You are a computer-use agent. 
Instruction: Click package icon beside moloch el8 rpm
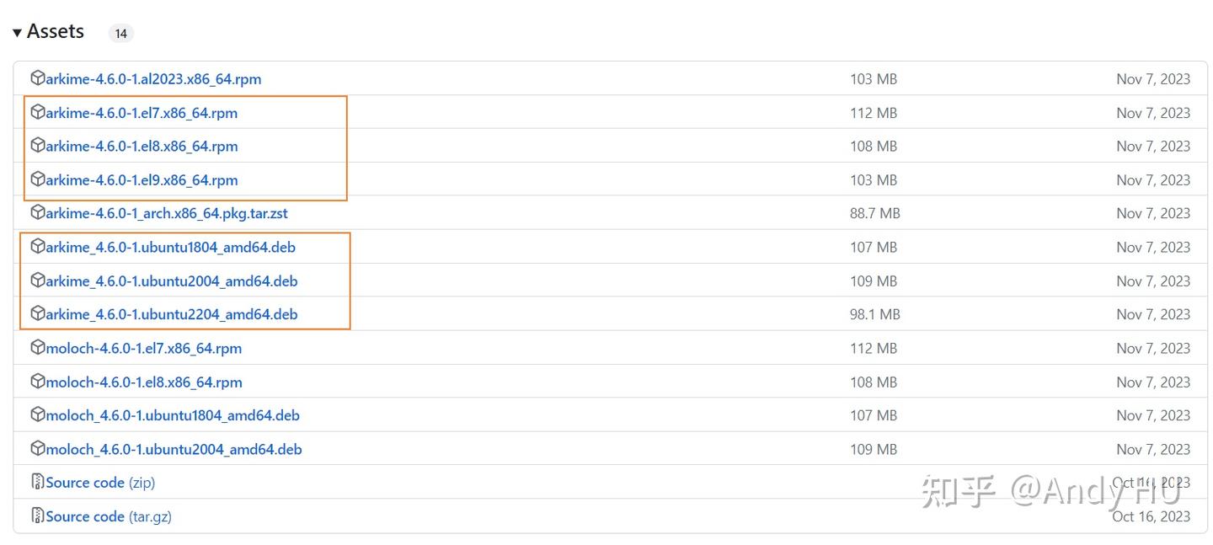[37, 382]
